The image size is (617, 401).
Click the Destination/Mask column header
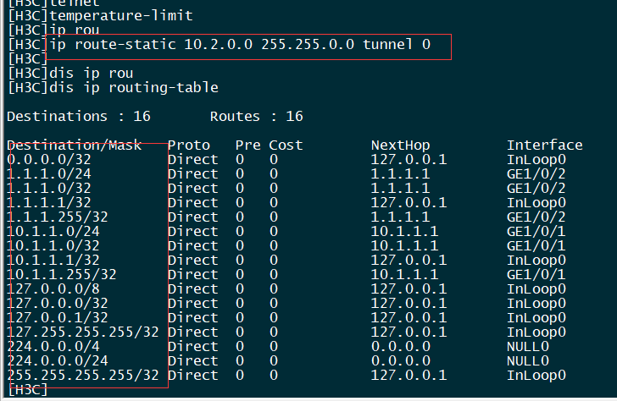(74, 145)
